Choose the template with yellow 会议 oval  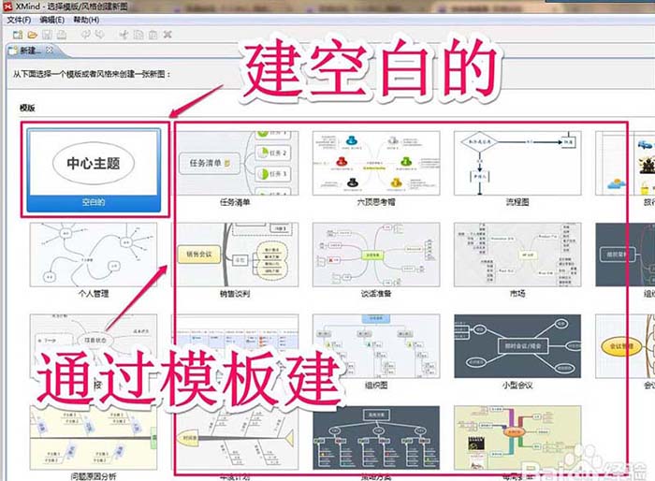click(625, 346)
